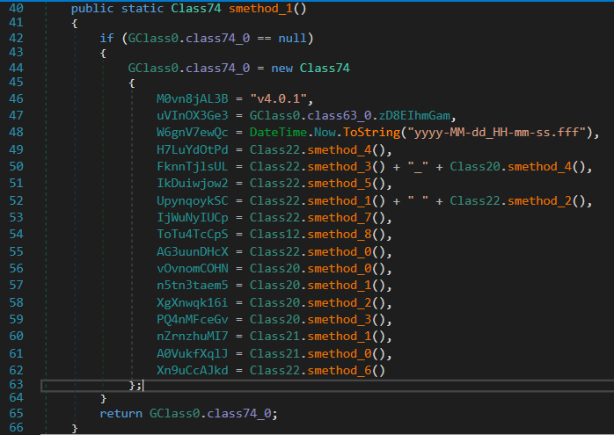
Task: Click the 'public' keyword on line 40
Action: click(x=92, y=8)
